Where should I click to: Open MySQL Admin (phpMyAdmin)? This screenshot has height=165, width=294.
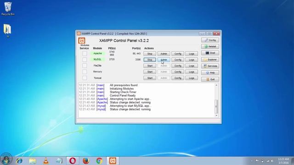click(164, 60)
